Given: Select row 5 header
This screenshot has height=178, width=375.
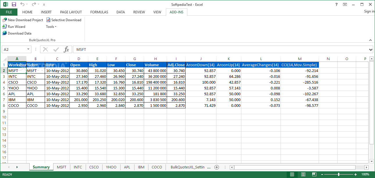Looking at the screenshot, I should (x=4, y=88).
